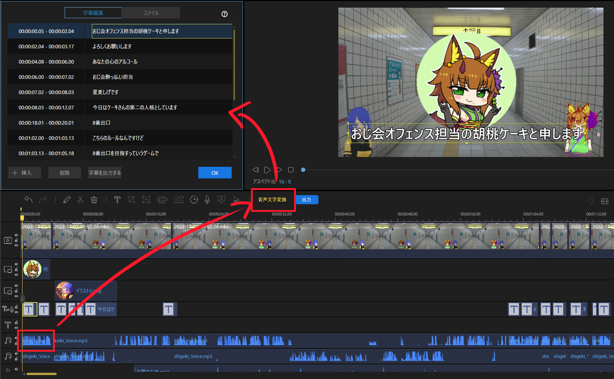Click the blue OK button
614x379 pixels.
[x=215, y=173]
